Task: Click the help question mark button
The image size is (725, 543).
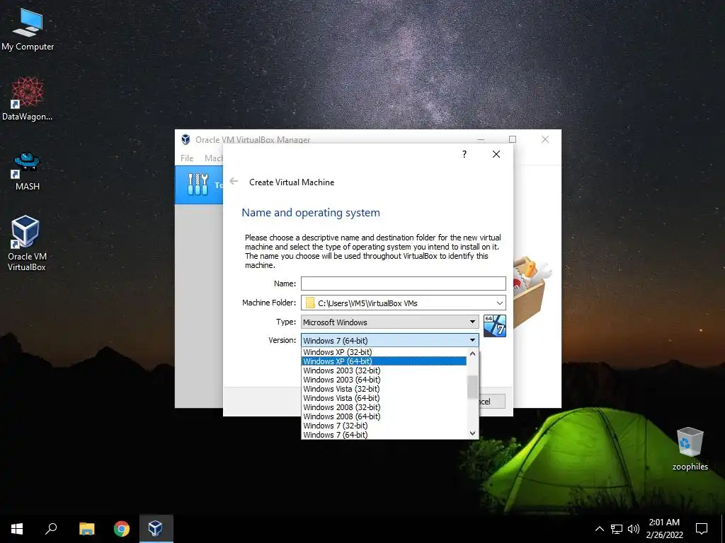Action: [464, 154]
